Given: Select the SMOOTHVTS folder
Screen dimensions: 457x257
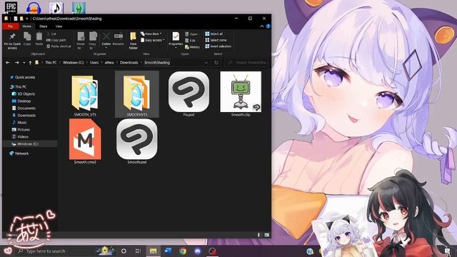Looking at the screenshot, I should [x=137, y=94].
